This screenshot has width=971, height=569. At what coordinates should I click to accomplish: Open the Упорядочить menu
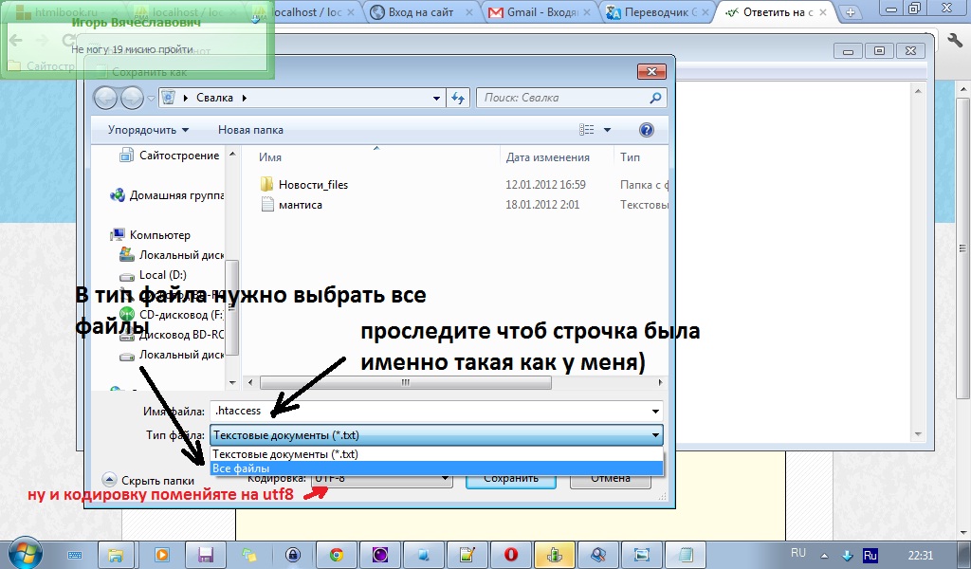(148, 130)
